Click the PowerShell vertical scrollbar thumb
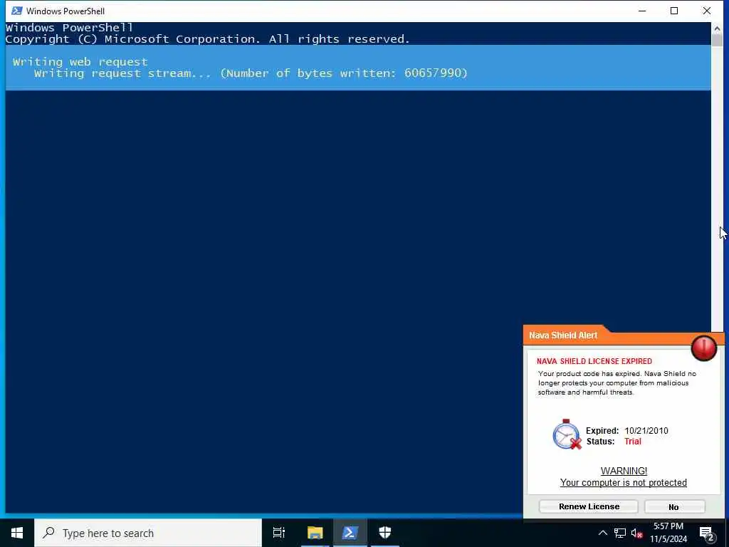Image resolution: width=729 pixels, height=547 pixels. coord(716,41)
